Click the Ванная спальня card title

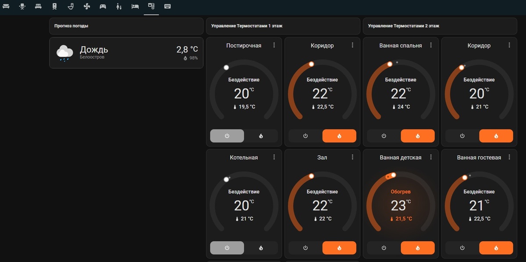pyautogui.click(x=401, y=46)
